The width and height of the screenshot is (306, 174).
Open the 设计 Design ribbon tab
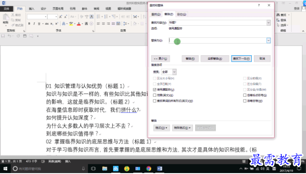43,9
